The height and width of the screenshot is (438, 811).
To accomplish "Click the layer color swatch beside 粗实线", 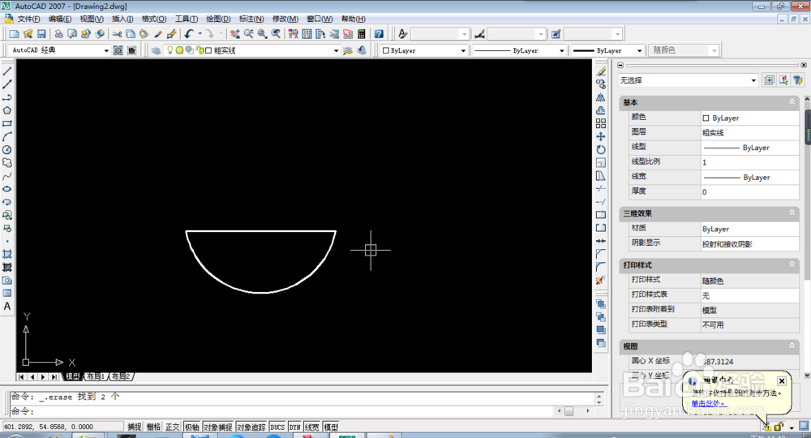I will pyautogui.click(x=208, y=50).
